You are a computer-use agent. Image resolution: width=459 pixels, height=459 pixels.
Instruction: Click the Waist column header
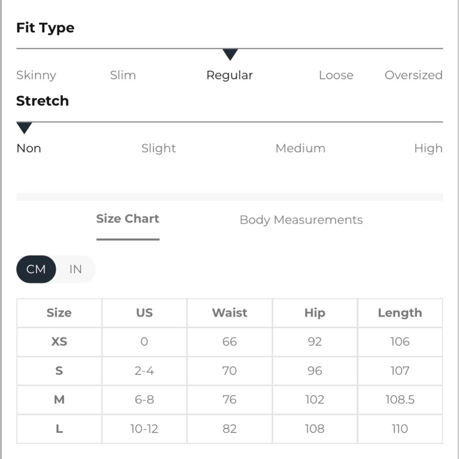229,313
